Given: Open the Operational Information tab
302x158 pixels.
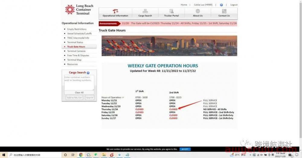Looking at the screenshot, I should [115, 13].
